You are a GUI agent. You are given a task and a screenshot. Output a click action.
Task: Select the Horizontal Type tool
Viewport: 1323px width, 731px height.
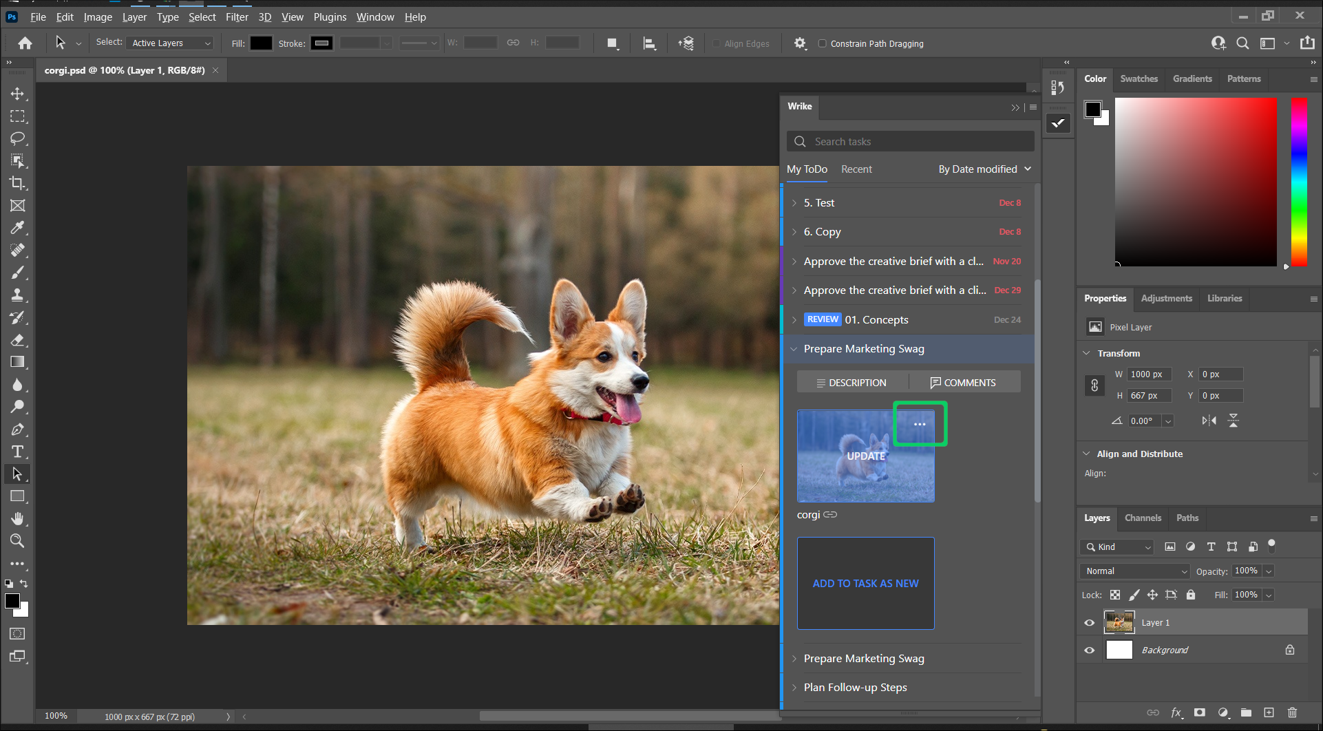point(18,452)
